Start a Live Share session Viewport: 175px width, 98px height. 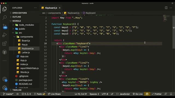tap(54, 94)
